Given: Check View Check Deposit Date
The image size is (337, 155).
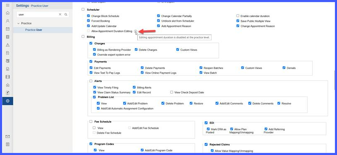Looking at the screenshot, I should click(171, 92).
